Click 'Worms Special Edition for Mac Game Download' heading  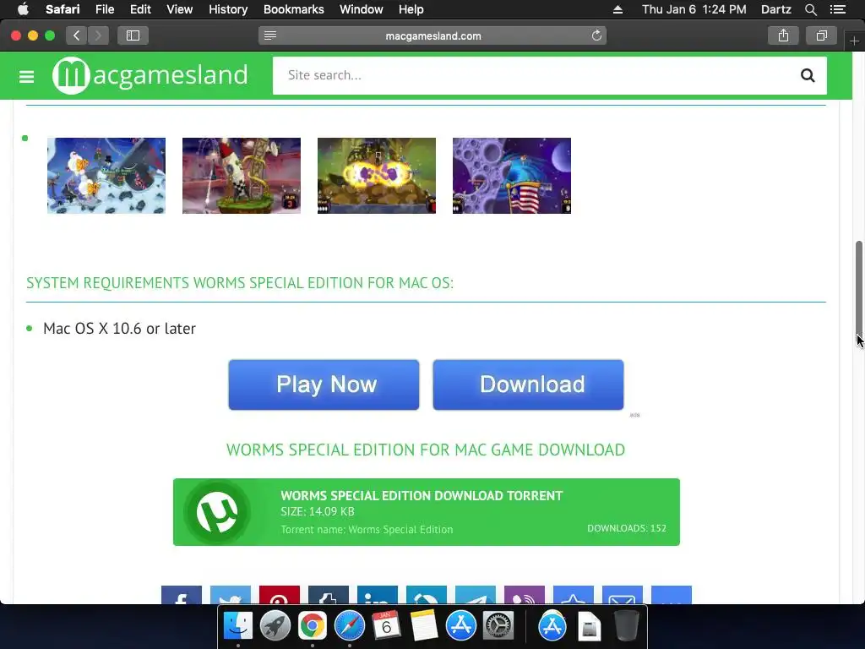click(426, 450)
